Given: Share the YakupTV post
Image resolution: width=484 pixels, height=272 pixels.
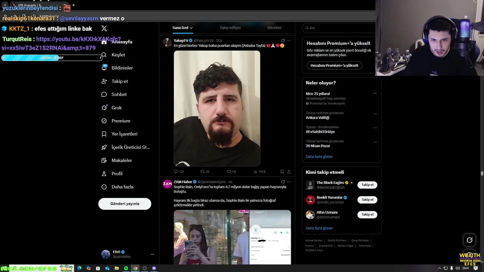Looking at the screenshot, I should tap(289, 172).
